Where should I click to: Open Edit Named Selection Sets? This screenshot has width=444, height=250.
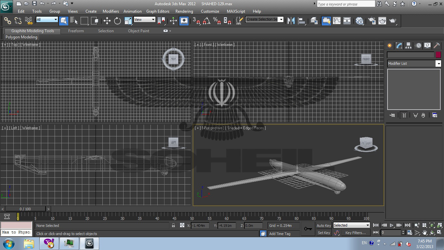[x=239, y=21]
